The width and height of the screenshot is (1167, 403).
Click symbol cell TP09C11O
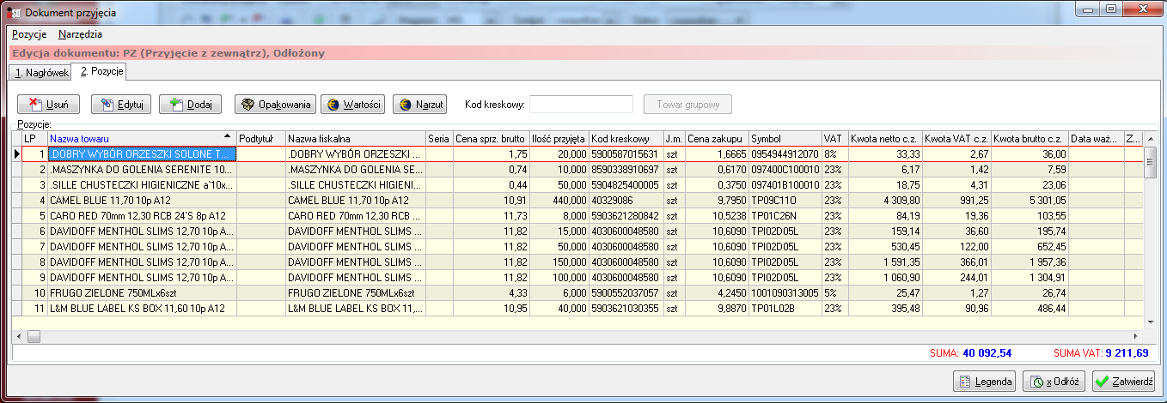pos(785,201)
